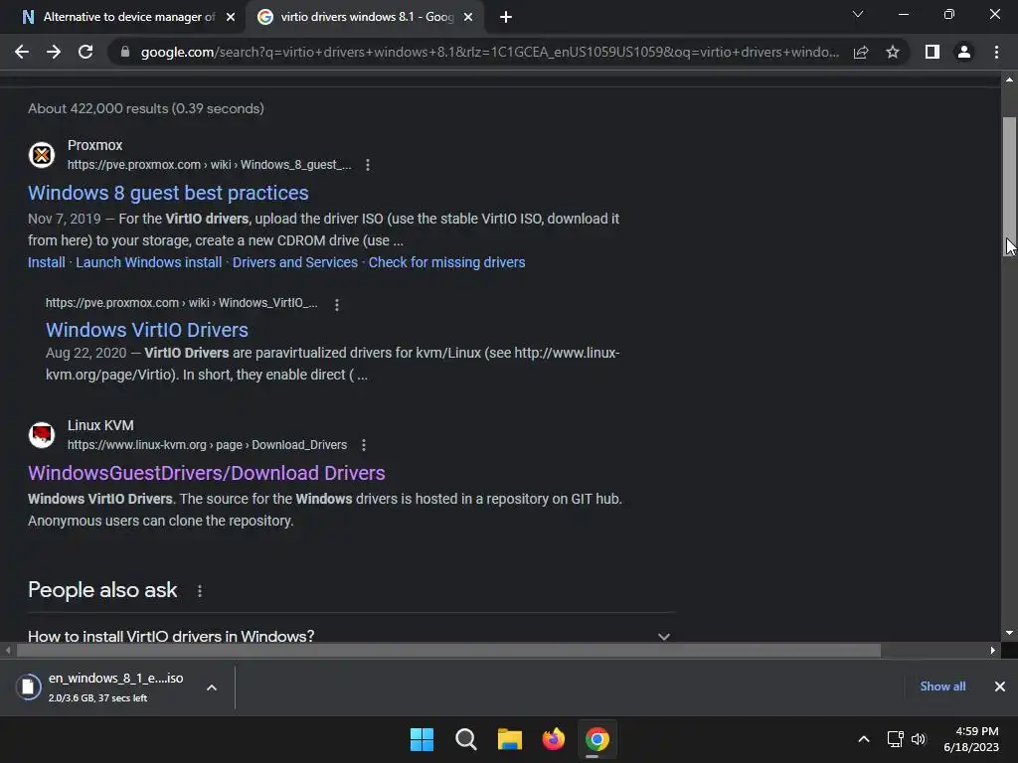Go forward to the next page
This screenshot has width=1018, height=763.
54,52
